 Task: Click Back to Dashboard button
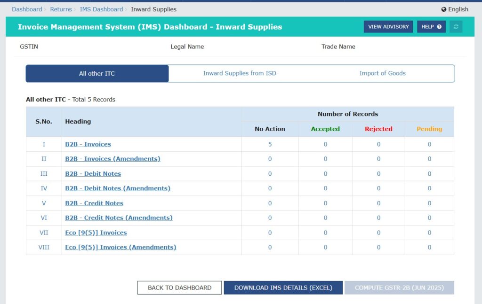[x=179, y=288]
